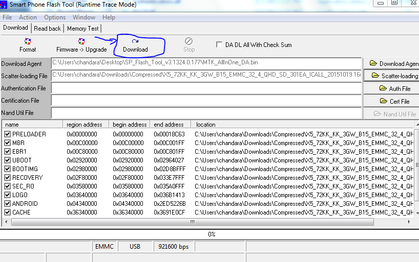
Task: Click the 921600 bps status entry
Action: (x=174, y=247)
